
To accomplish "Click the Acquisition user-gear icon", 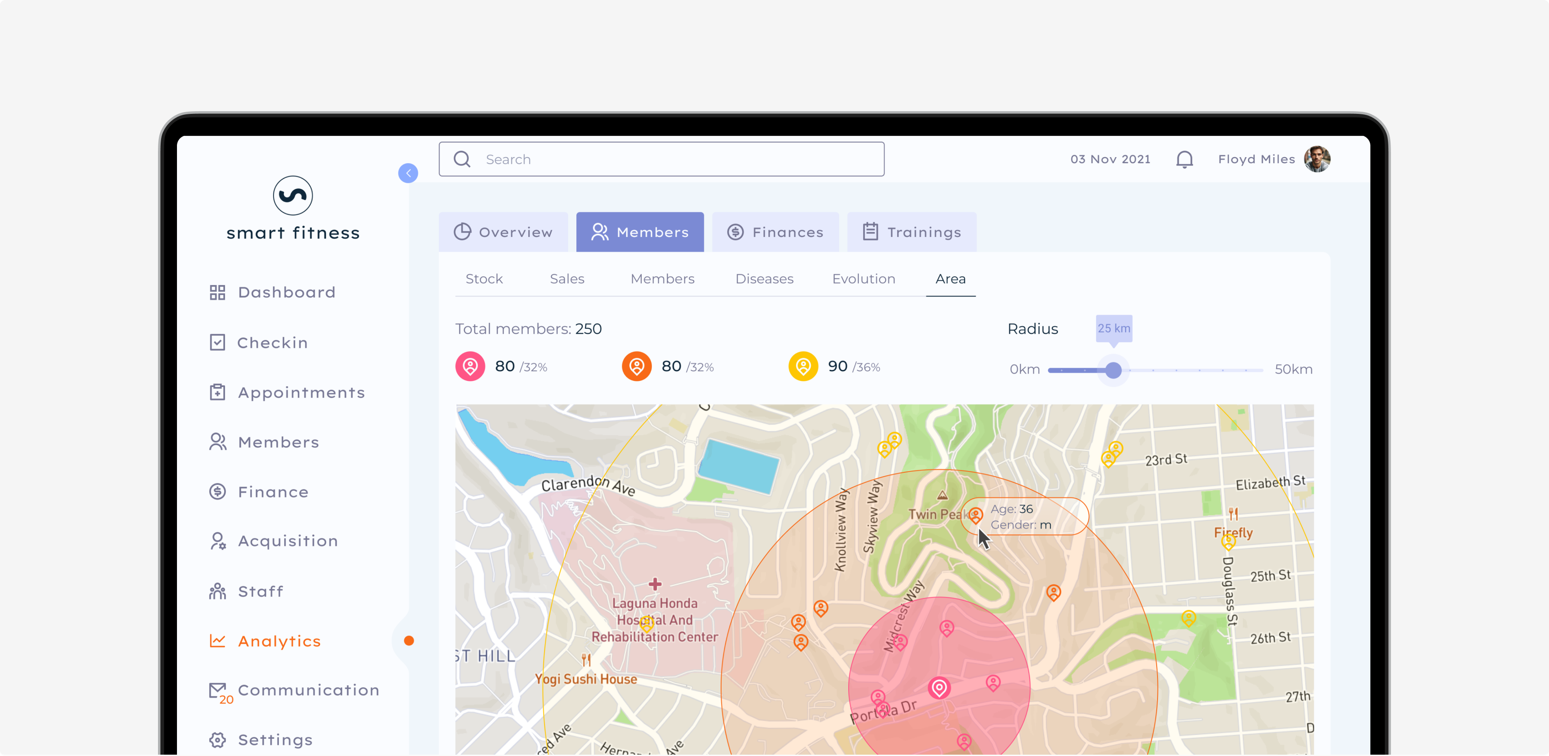I will click(x=218, y=541).
